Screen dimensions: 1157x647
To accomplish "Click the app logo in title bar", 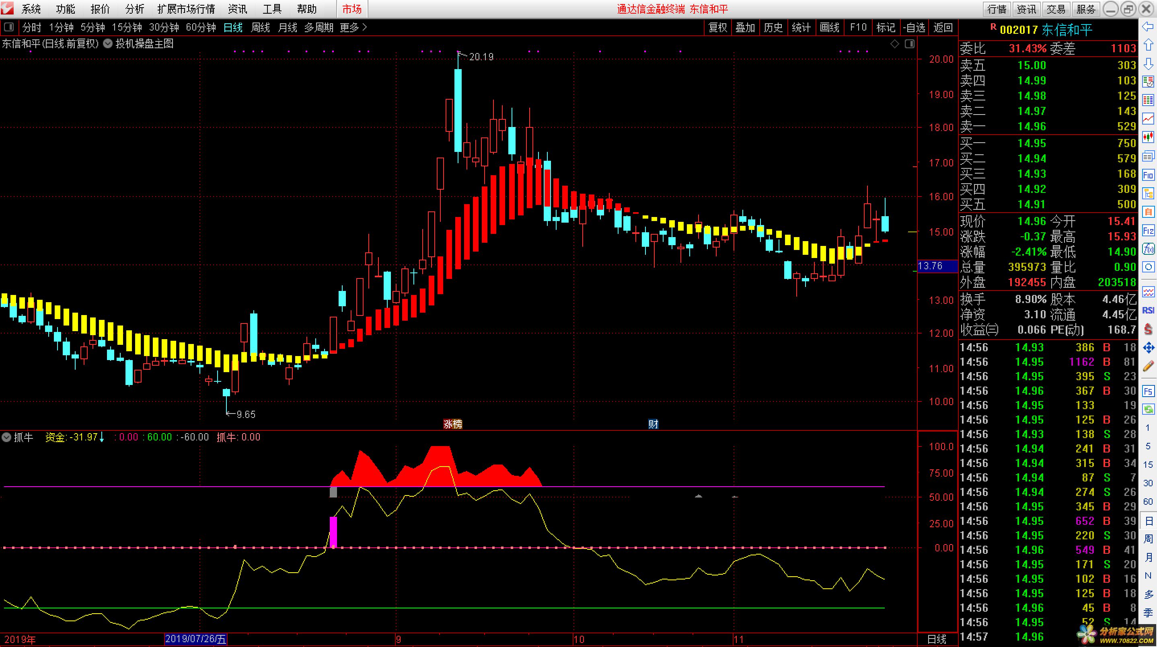I will point(7,8).
